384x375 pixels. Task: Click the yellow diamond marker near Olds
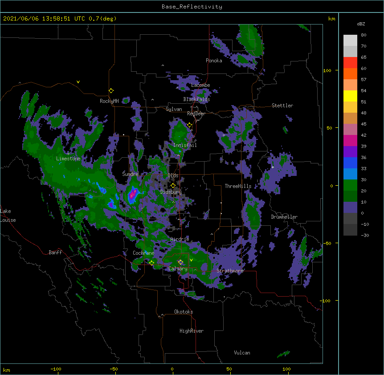coord(173,186)
